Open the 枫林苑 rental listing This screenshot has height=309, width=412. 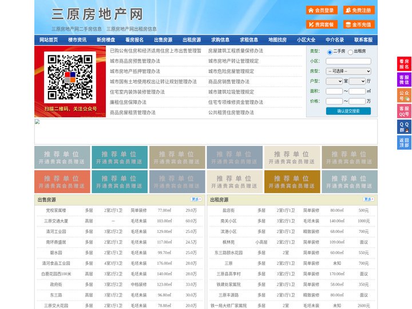click(228, 242)
